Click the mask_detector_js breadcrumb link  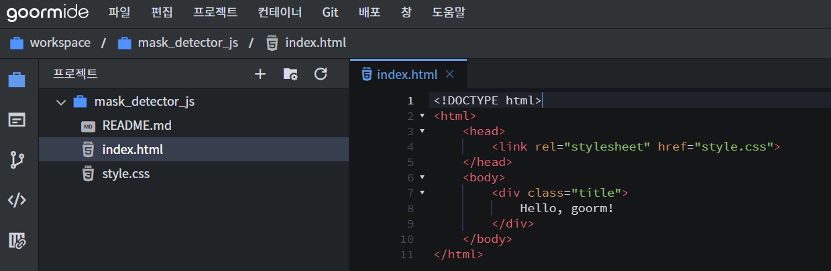pos(188,43)
